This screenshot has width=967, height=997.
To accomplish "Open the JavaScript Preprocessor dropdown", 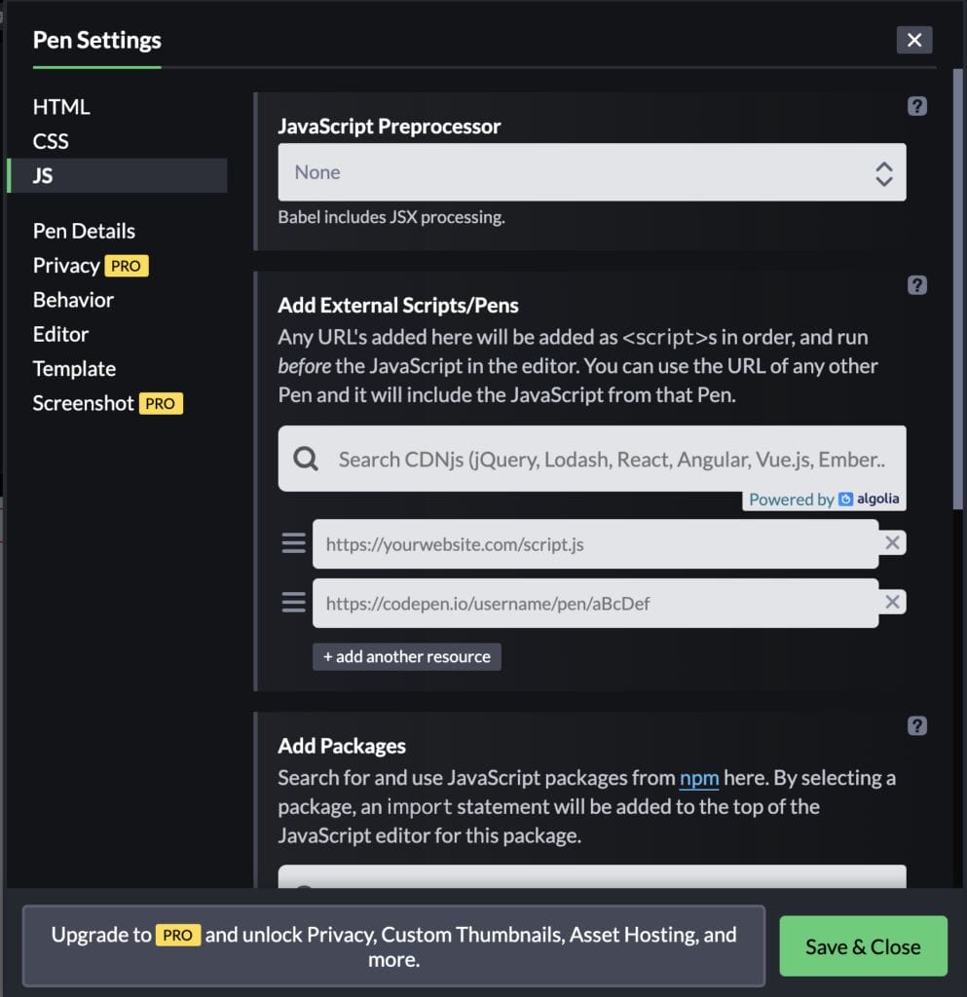I will pos(591,172).
